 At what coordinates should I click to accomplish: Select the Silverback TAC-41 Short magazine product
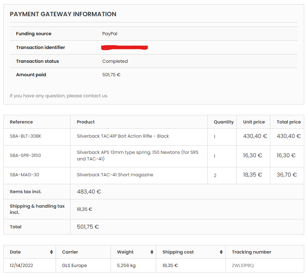(115, 175)
